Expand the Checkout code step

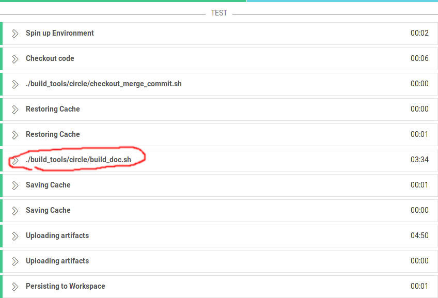[15, 59]
